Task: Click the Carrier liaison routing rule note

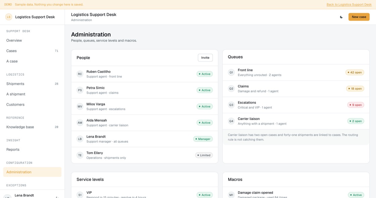Action: click(296, 137)
